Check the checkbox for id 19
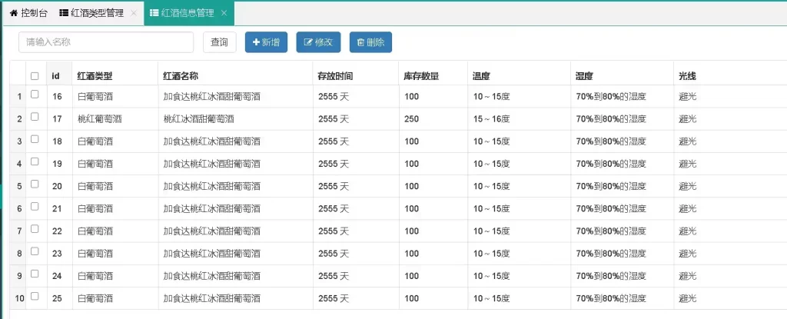Screen dimensions: 787x319 (35, 161)
